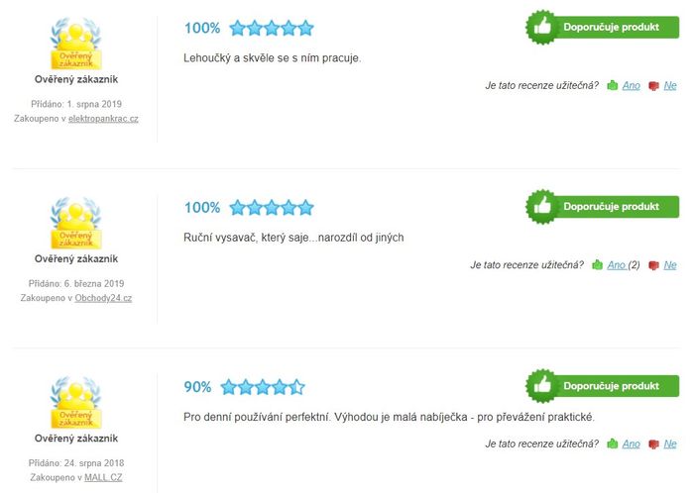694x493 pixels.
Task: Vote Ano (2) on the 'Ruční vysavač' review
Action: tap(624, 264)
